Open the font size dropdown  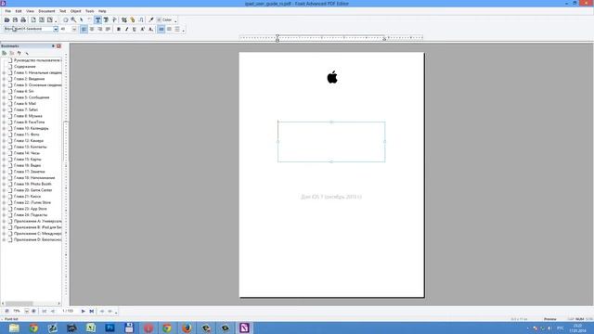tap(74, 29)
